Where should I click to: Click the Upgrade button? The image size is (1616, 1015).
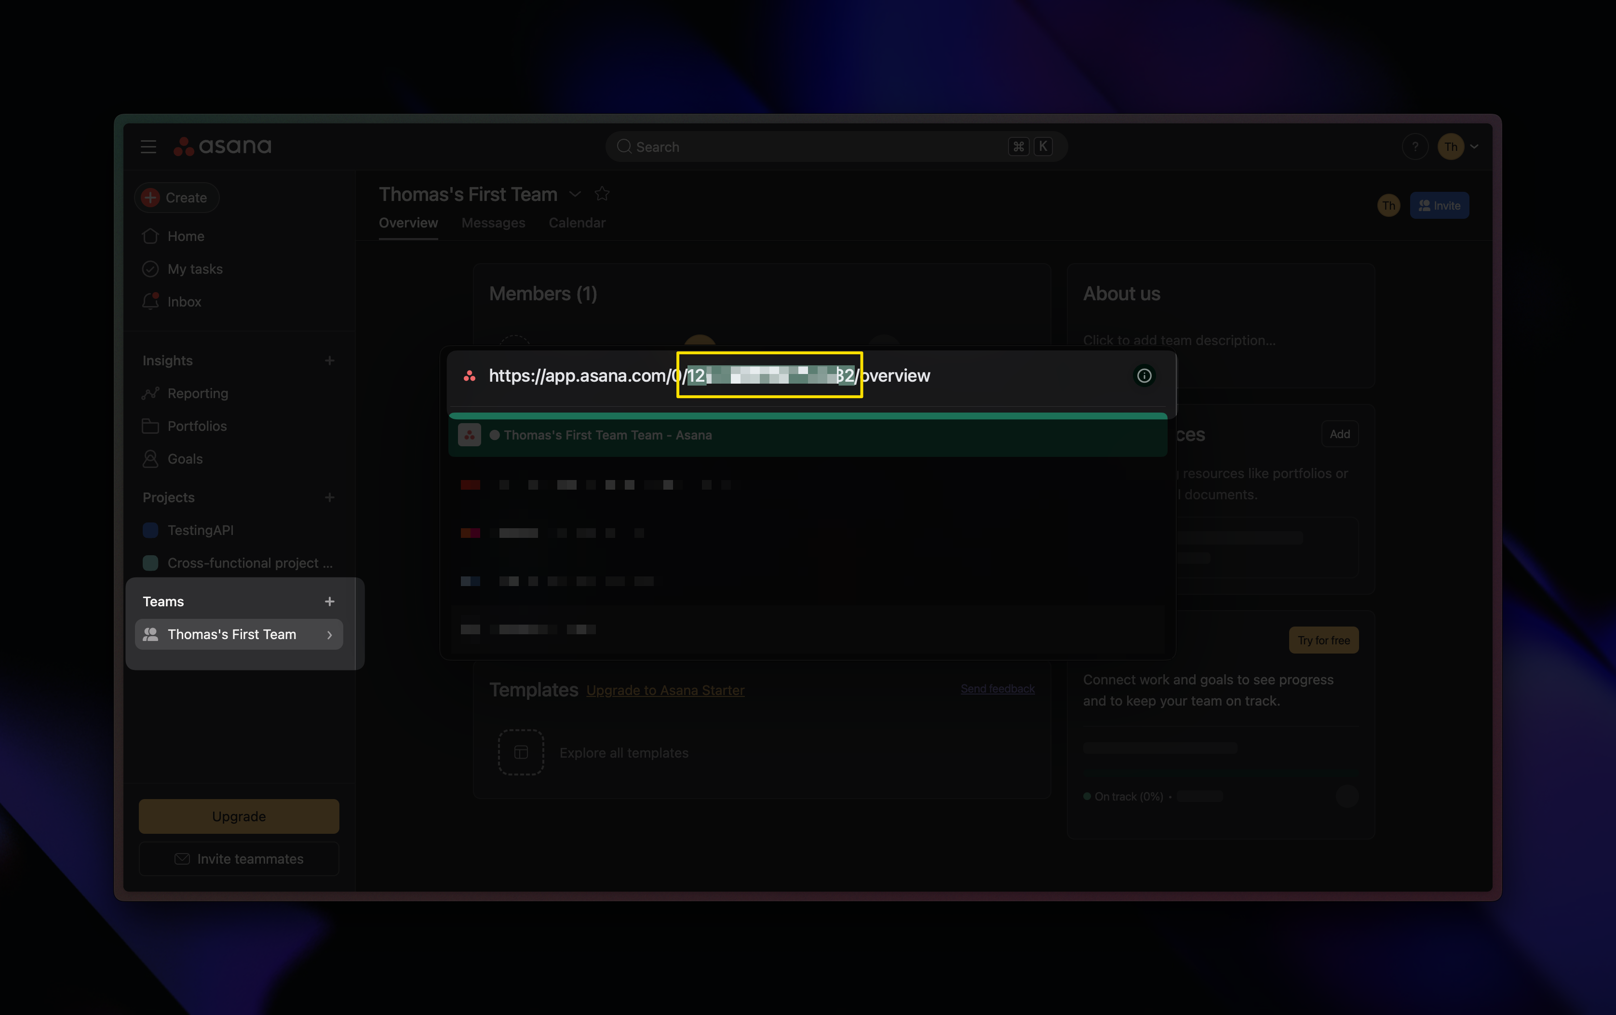[239, 816]
